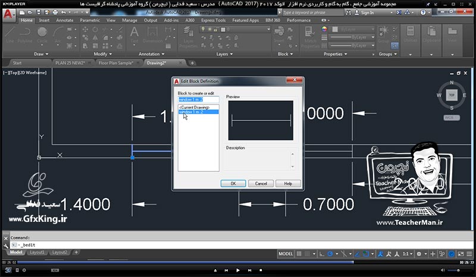
Task: Click the Autodesk Exchange X icon
Action: click(399, 12)
